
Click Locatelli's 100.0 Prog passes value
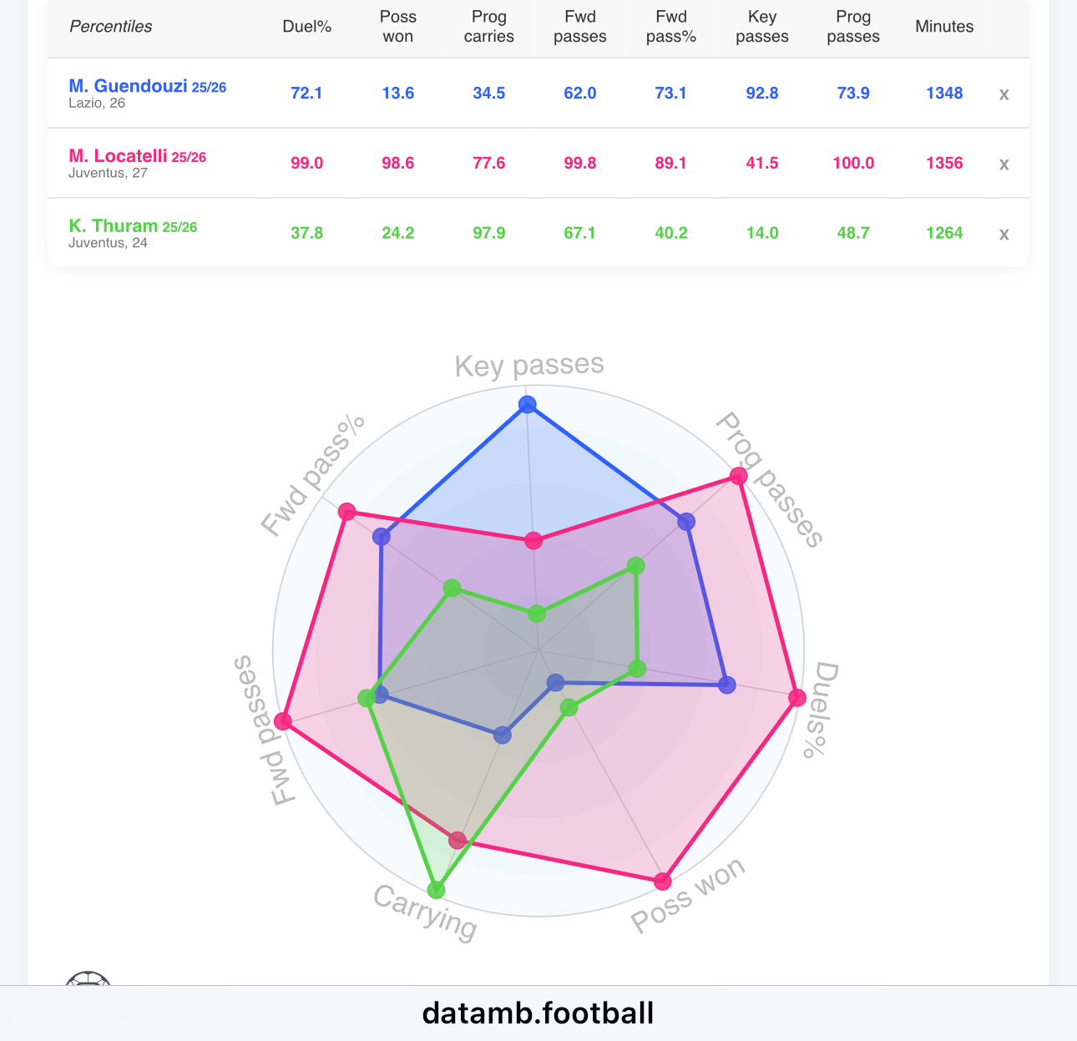pos(852,164)
